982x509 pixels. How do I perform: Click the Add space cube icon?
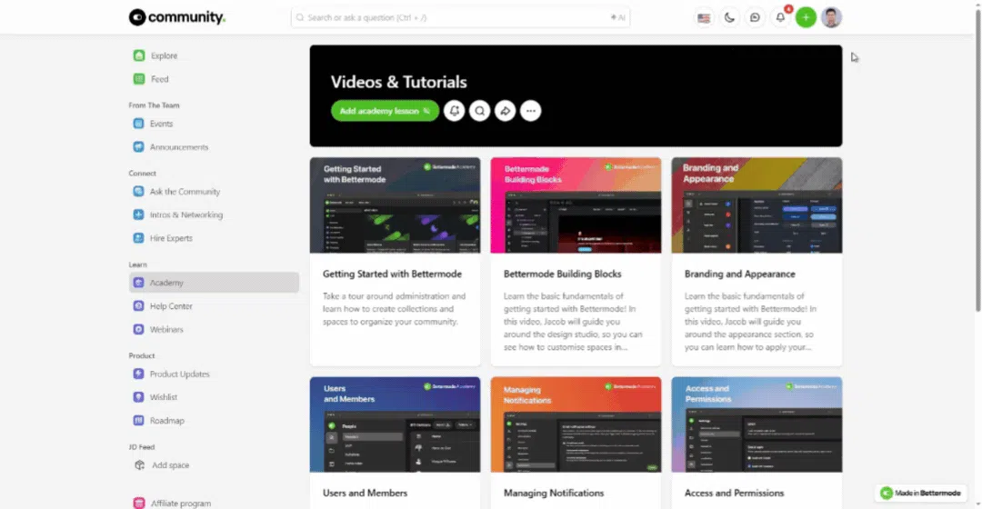[x=140, y=465]
